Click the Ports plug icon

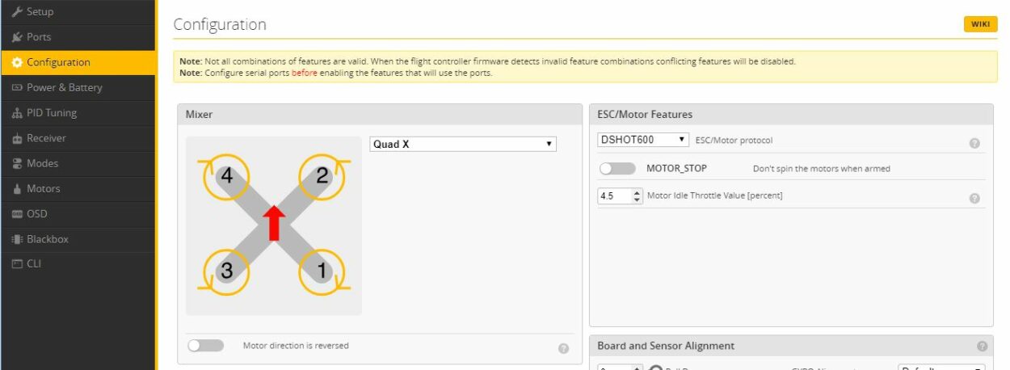[17, 37]
